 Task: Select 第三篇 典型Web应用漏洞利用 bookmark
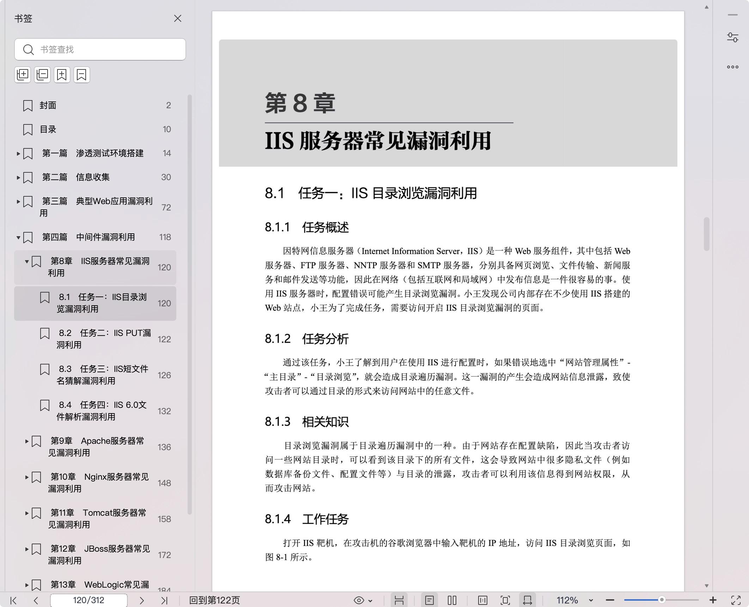(96, 207)
